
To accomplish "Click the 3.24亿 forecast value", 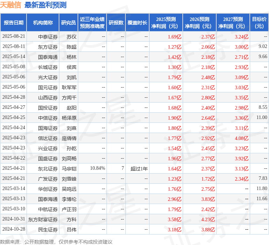I will [241, 37].
